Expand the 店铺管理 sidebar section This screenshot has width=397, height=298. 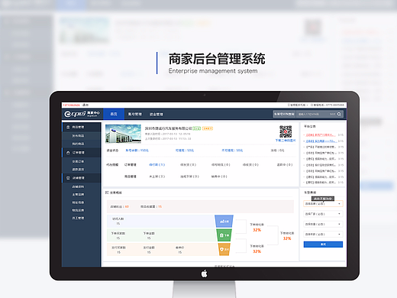[82, 178]
